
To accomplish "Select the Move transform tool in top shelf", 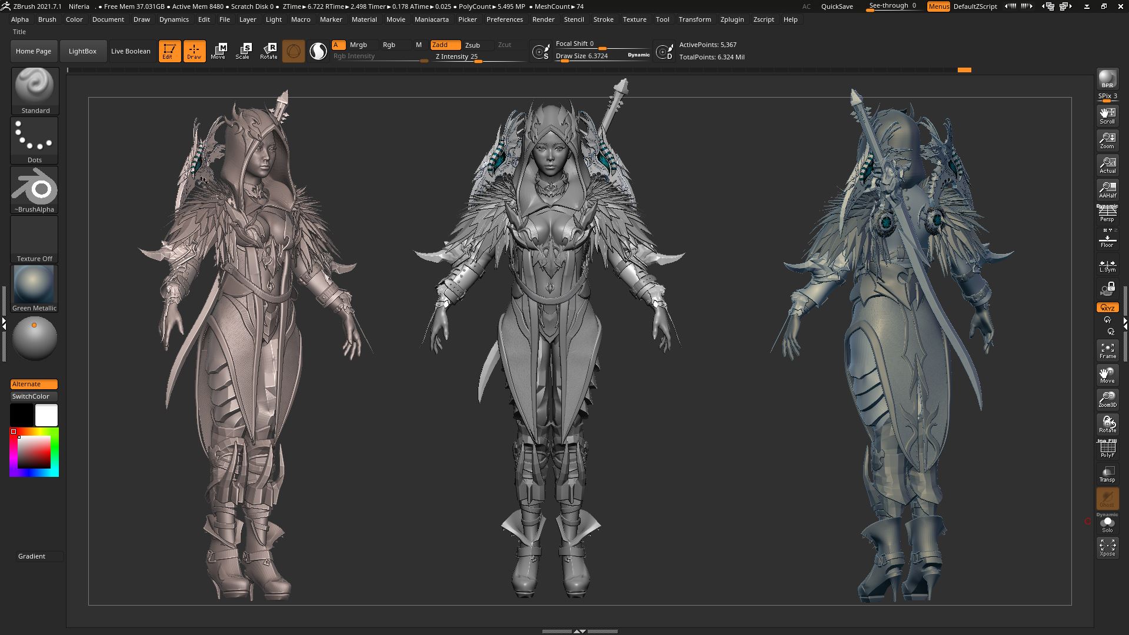I will click(x=219, y=51).
